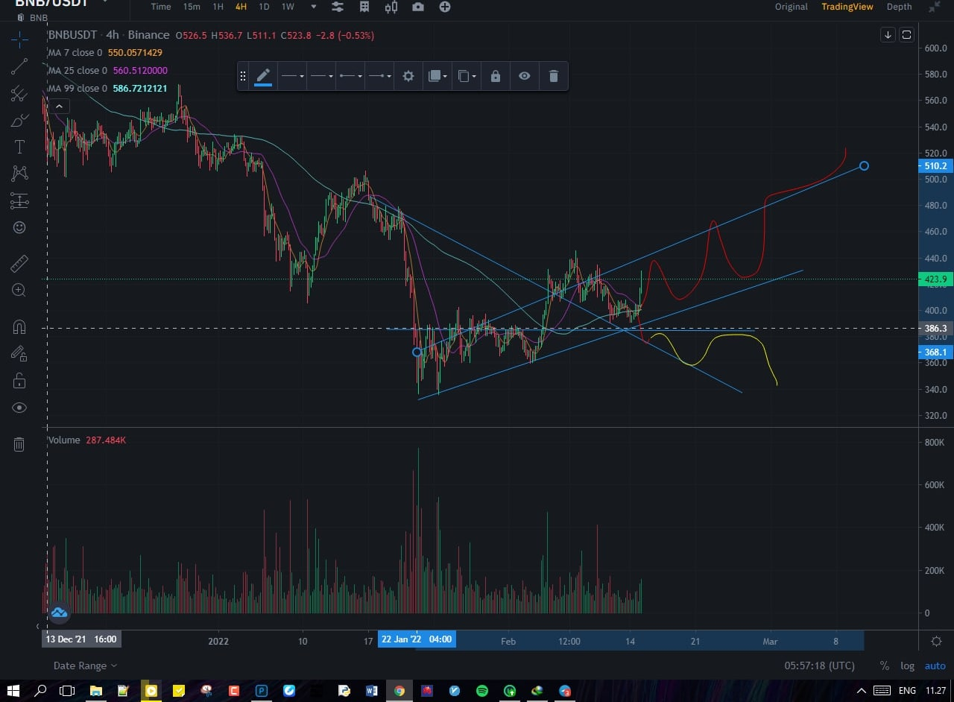Hide the selected drawing with eye icon

525,76
